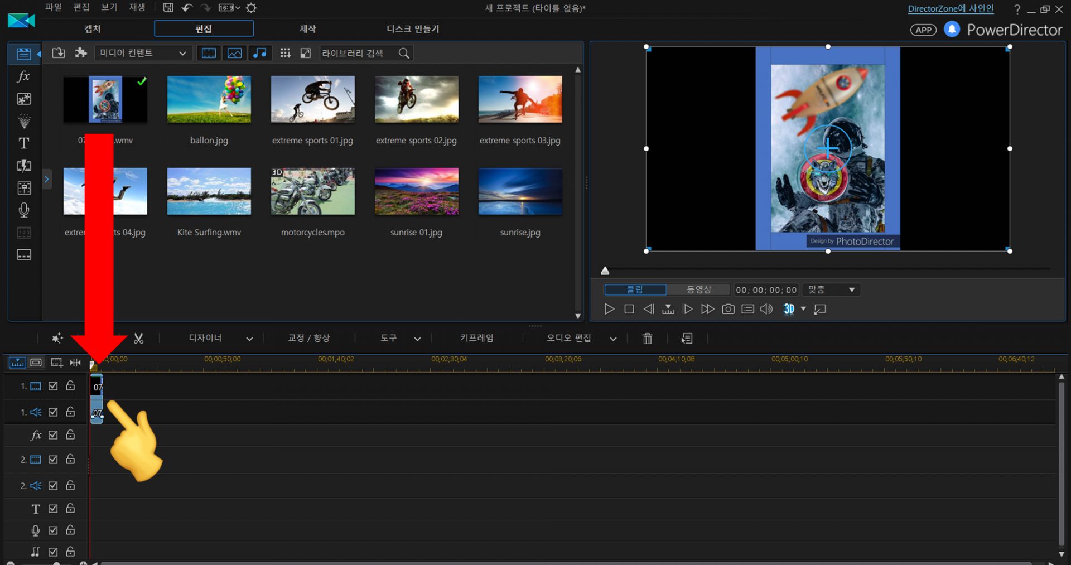The image size is (1071, 565).
Task: Open the Edit menu in menu bar
Action: [81, 7]
